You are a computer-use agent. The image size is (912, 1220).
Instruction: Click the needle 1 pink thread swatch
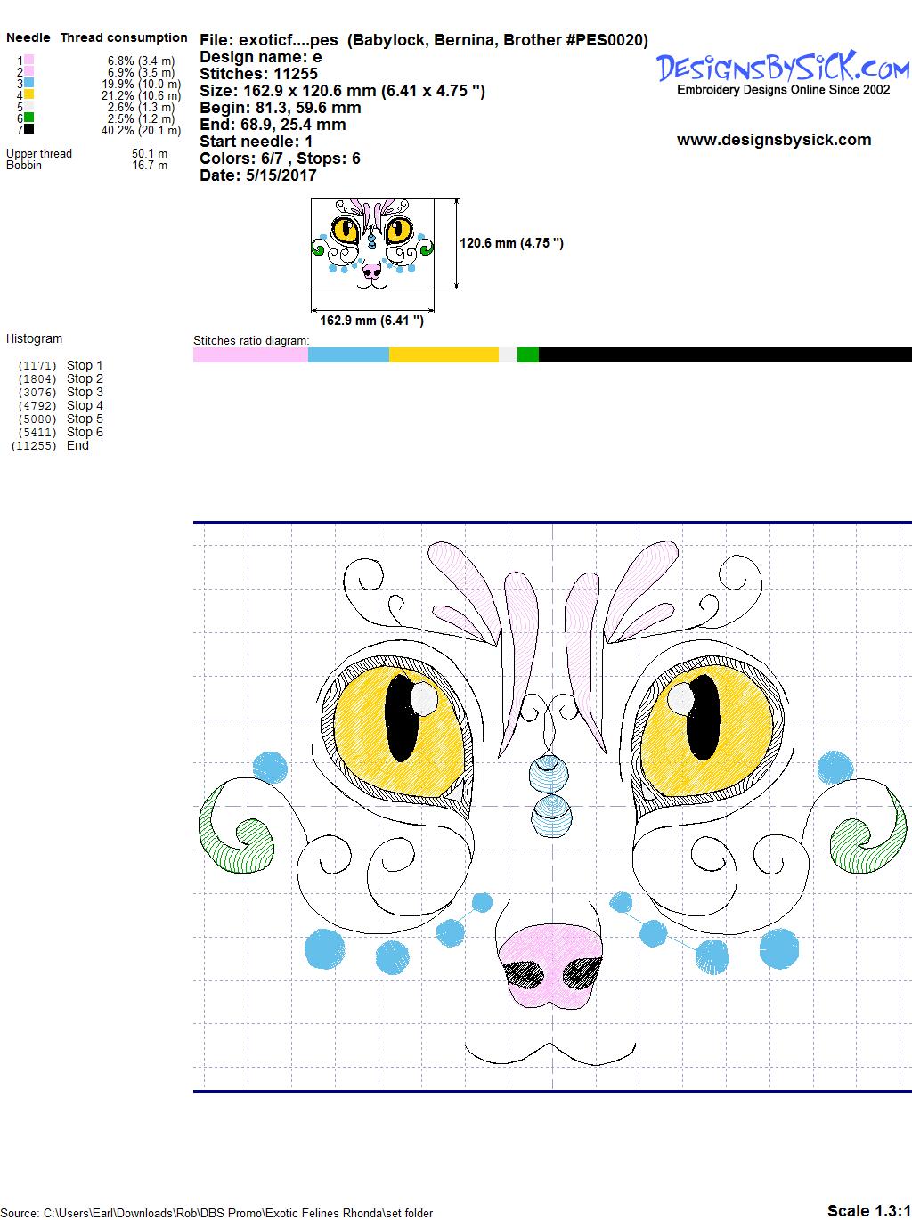click(x=29, y=60)
